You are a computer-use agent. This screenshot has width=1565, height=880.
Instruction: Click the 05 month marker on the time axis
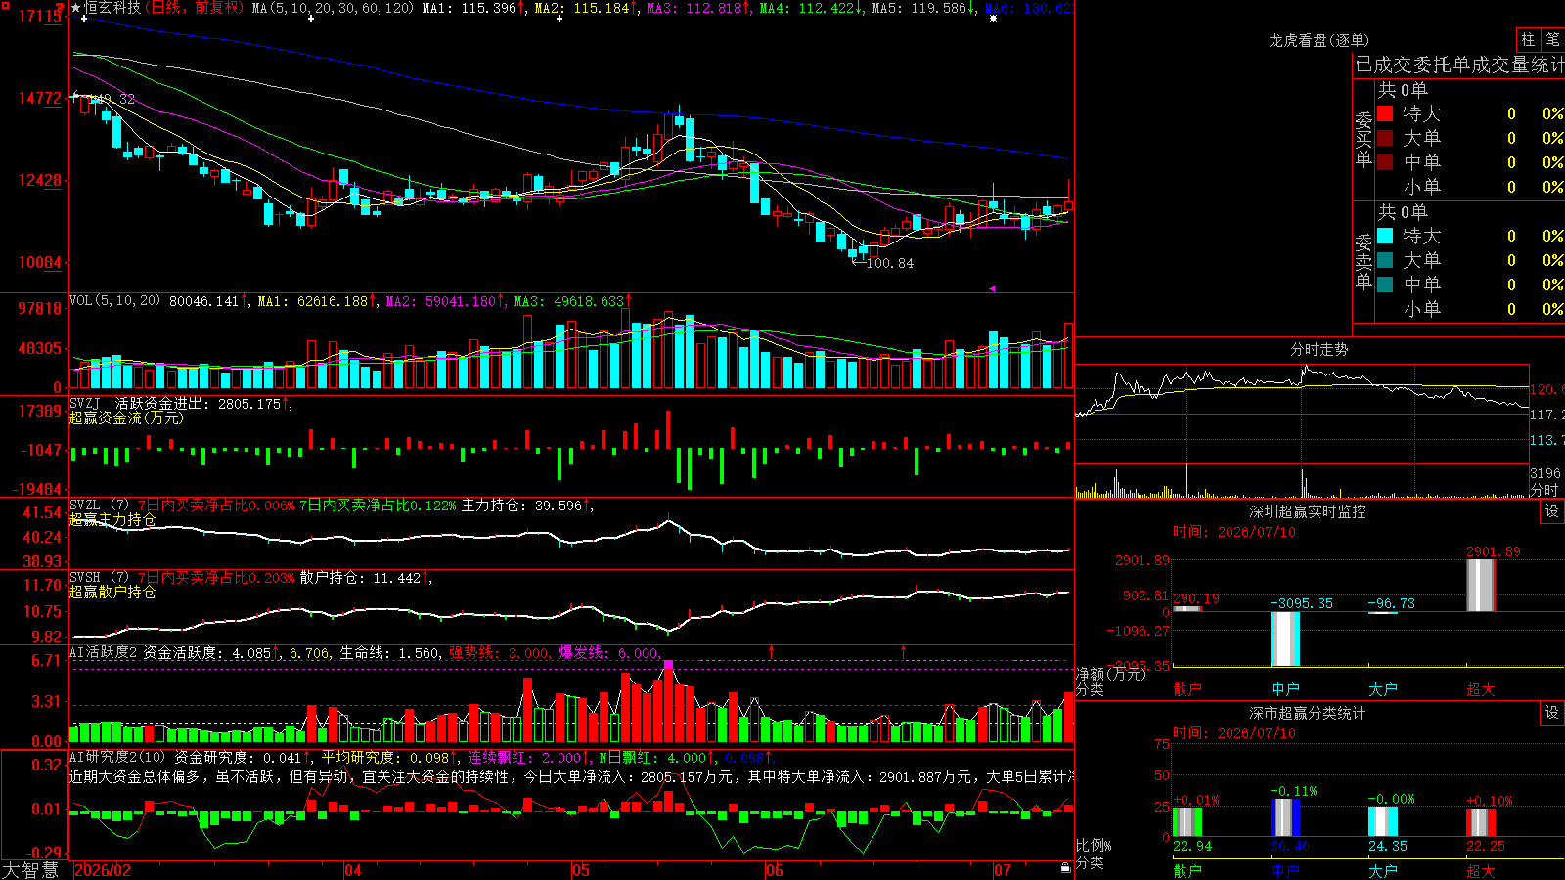point(581,870)
